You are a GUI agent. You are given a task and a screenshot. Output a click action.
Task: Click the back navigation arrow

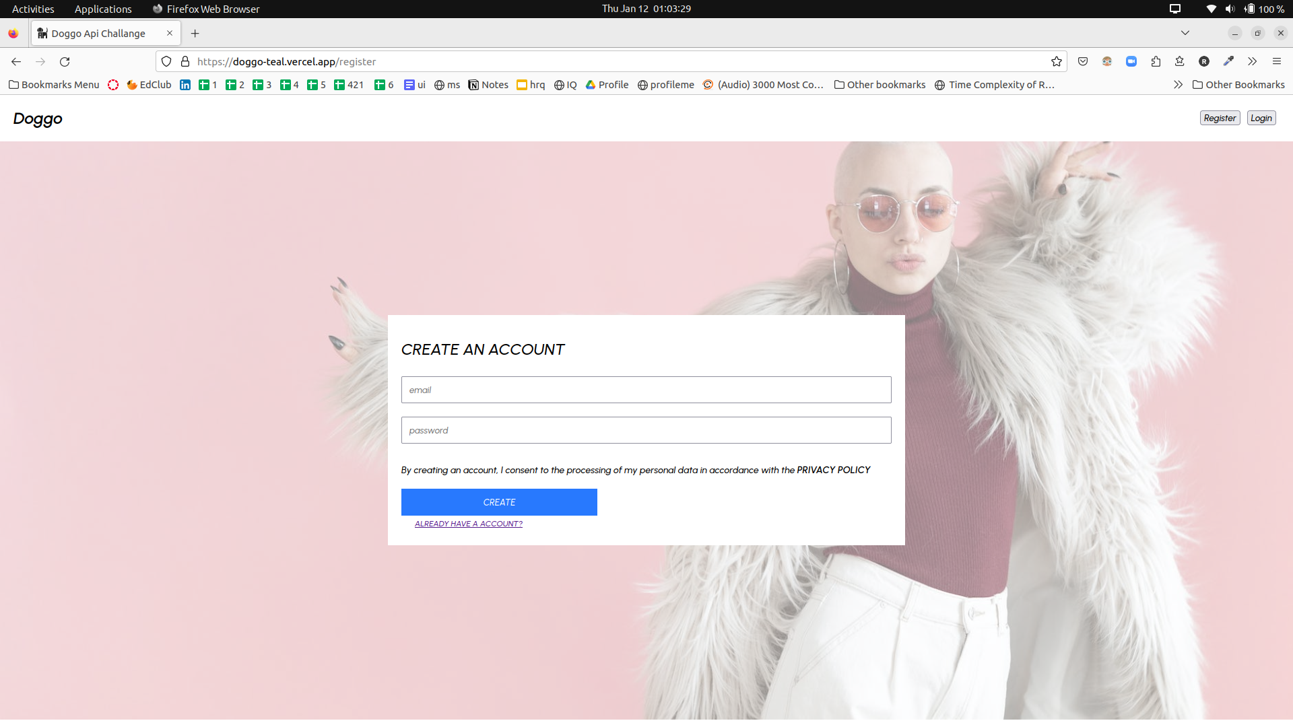(x=16, y=61)
